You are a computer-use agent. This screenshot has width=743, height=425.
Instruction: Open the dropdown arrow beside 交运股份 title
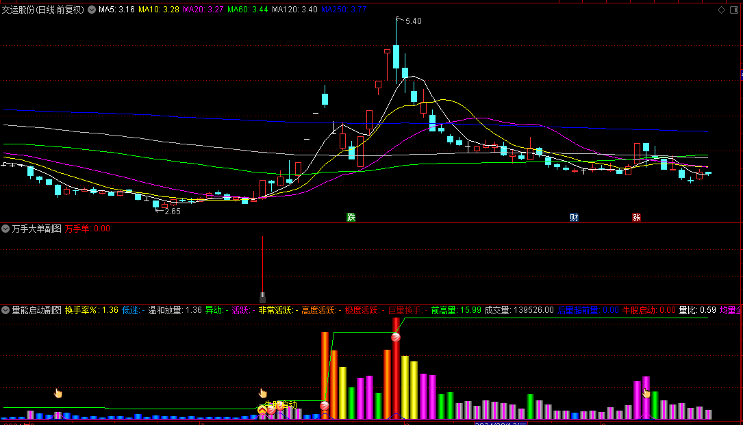tap(92, 10)
